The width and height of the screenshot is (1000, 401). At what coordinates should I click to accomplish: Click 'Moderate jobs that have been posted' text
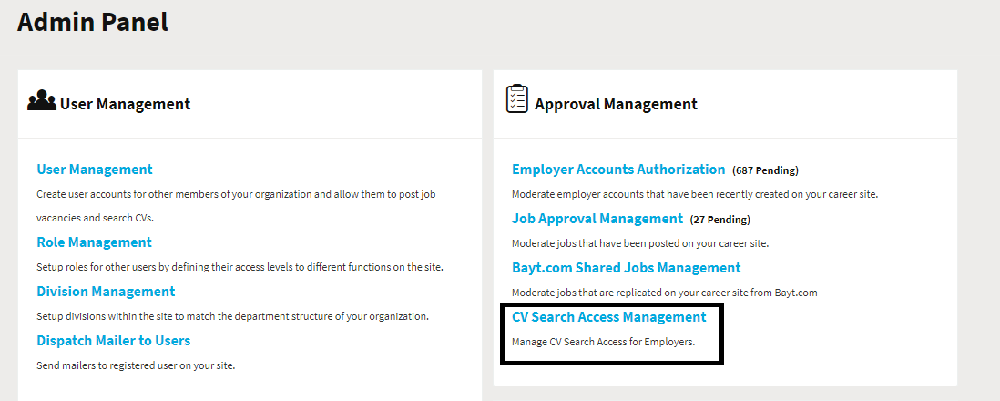[640, 243]
